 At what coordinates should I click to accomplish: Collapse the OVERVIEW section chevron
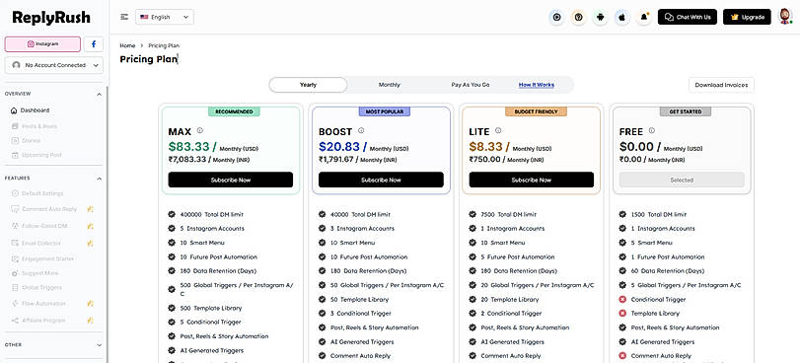pyautogui.click(x=99, y=95)
